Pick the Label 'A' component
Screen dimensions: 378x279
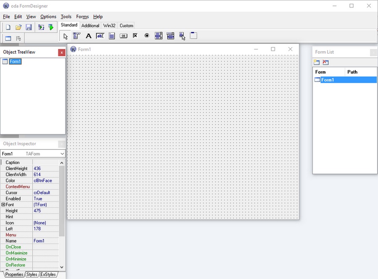click(88, 36)
